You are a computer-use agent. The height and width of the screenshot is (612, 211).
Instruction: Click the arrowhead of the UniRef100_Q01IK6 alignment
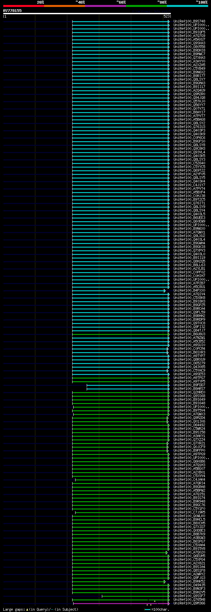point(167,422)
